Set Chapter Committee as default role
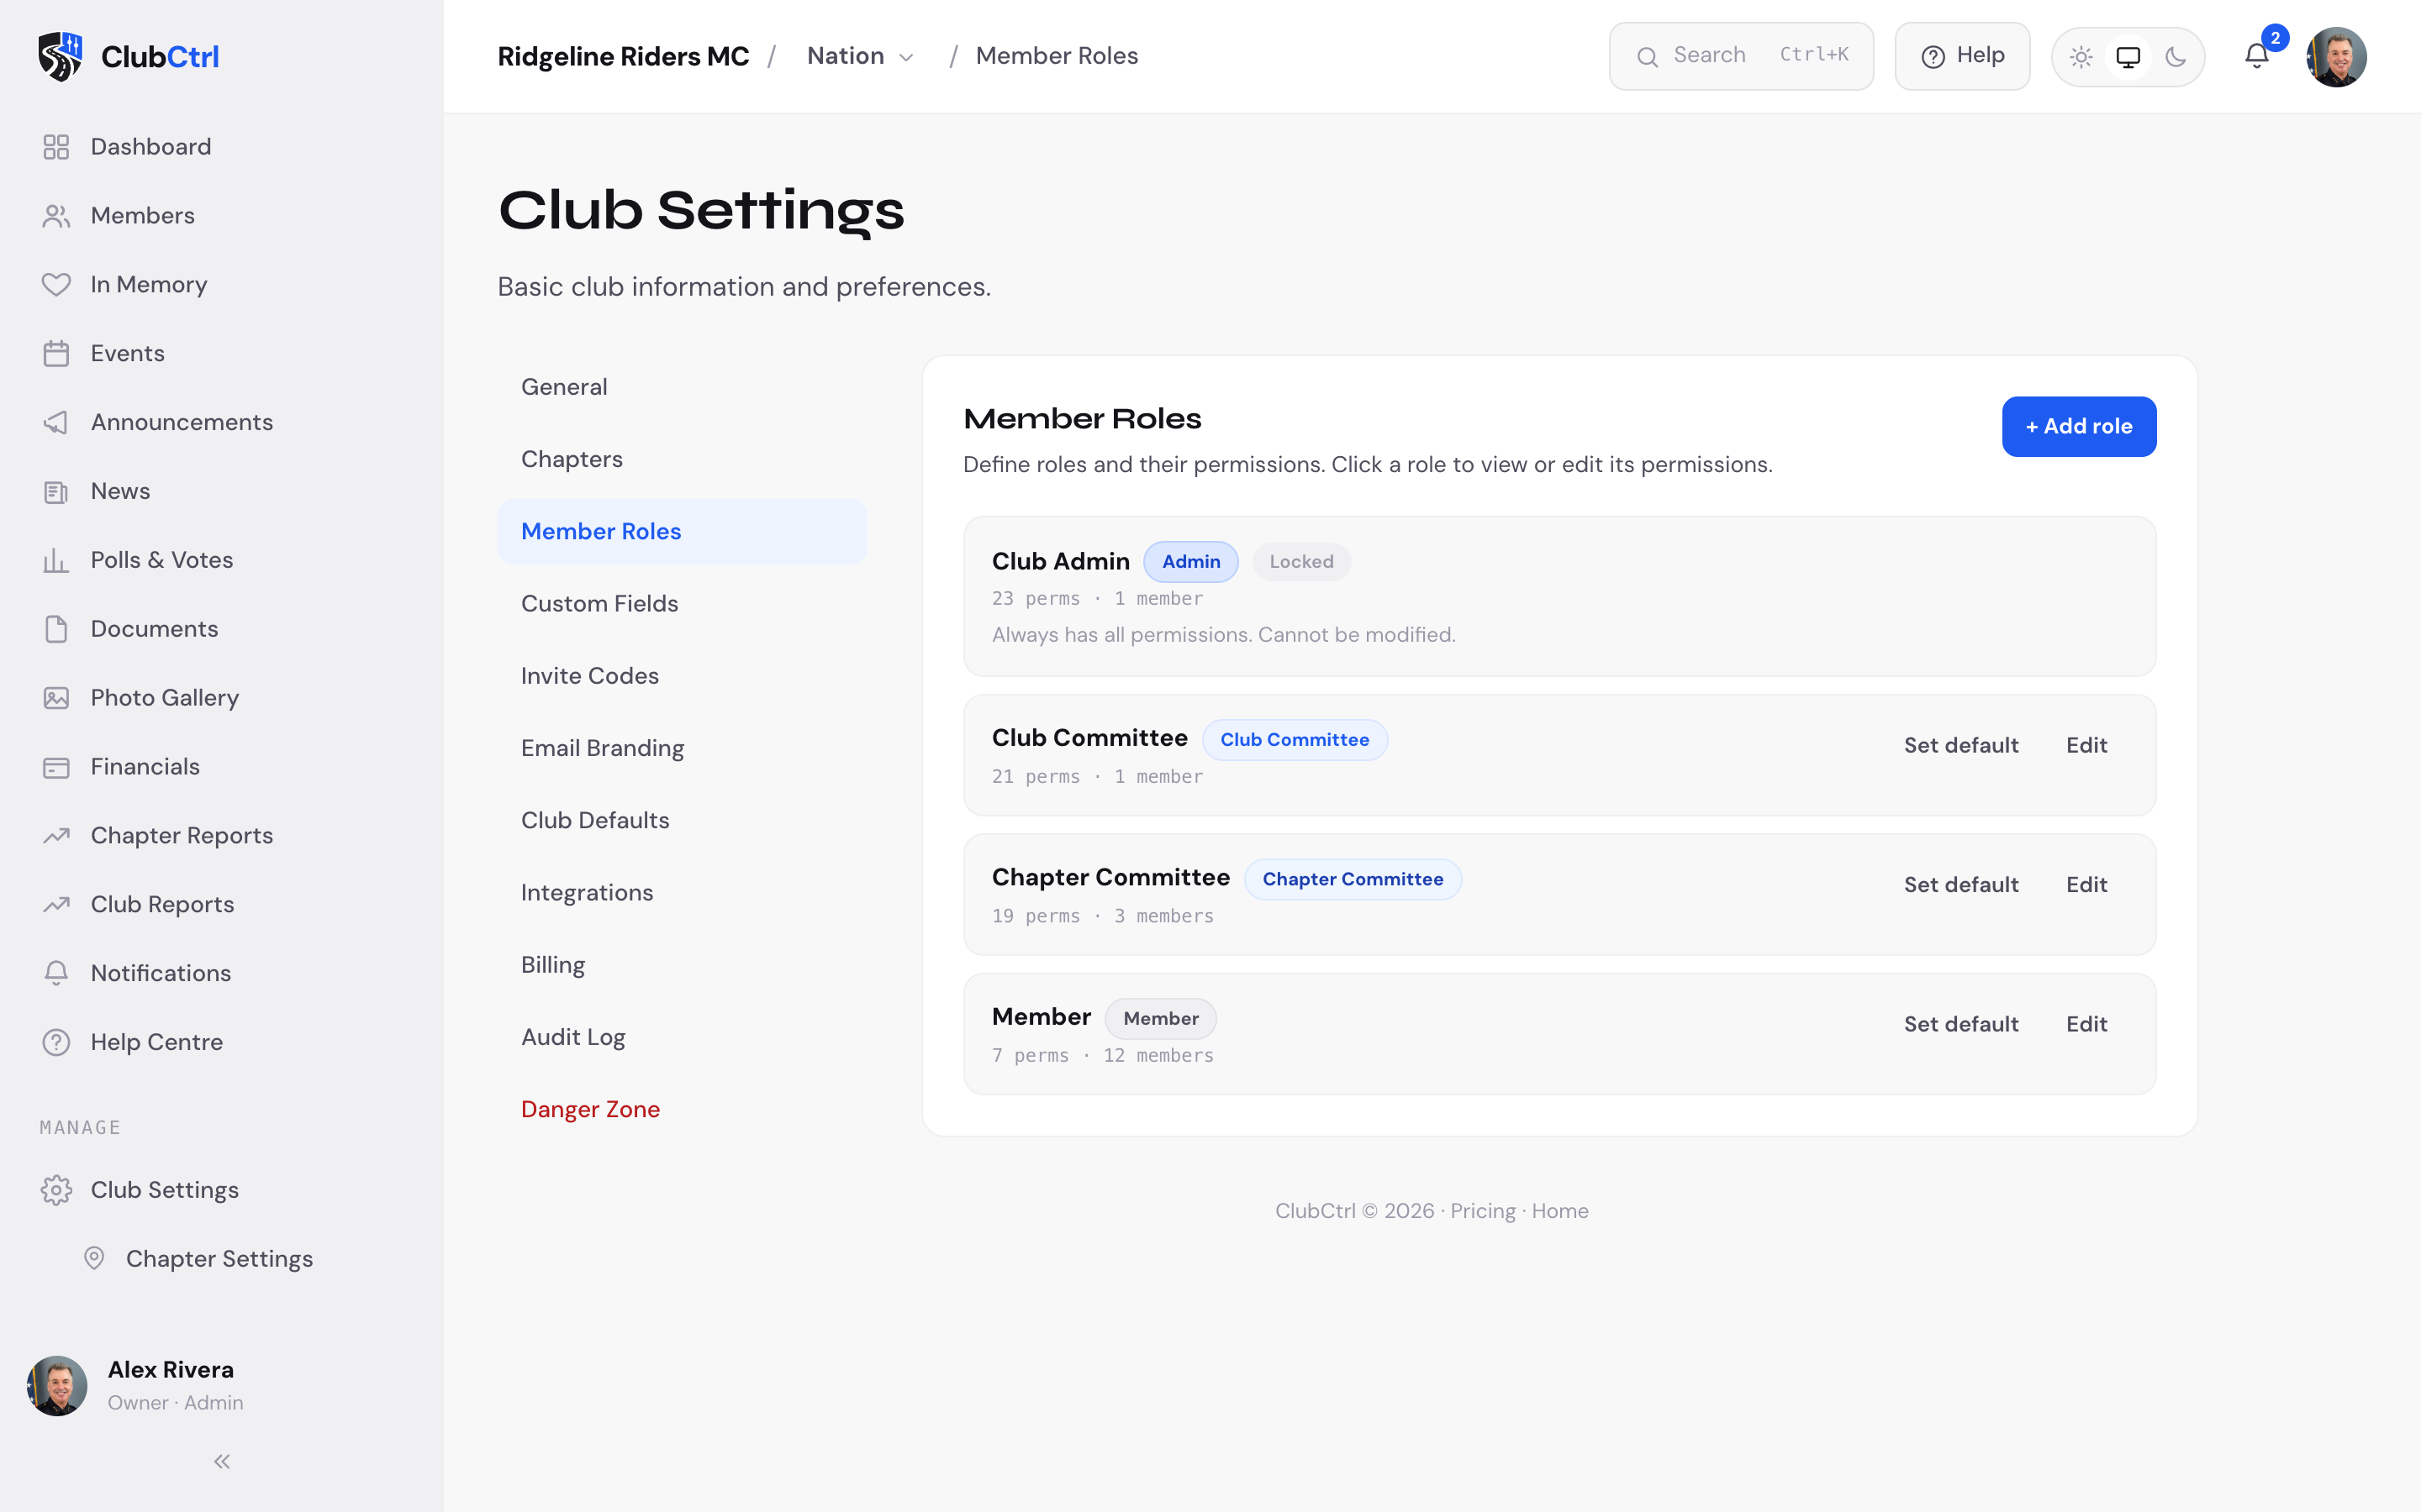 coord(1961,885)
